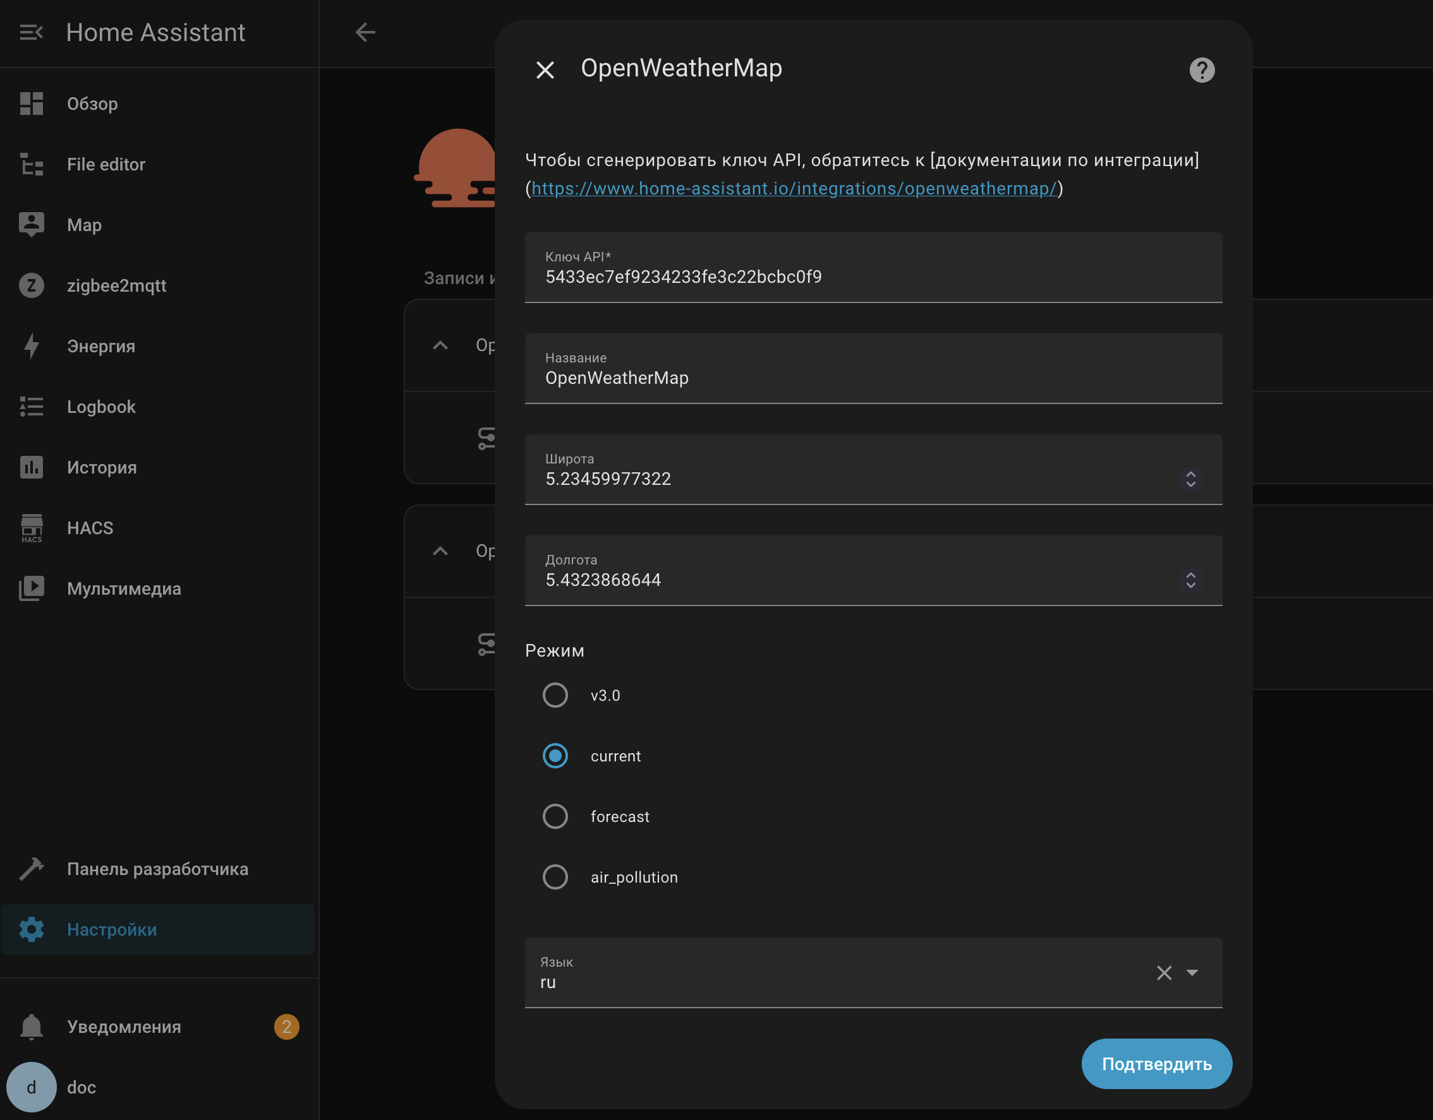This screenshot has height=1120, width=1433.
Task: Select the air_pollution mode radio button
Action: pos(555,877)
